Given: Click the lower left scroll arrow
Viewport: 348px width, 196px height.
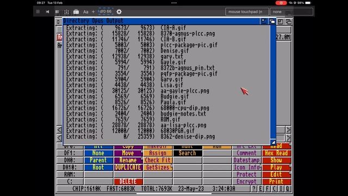Looking at the screenshot, I should (59, 138).
